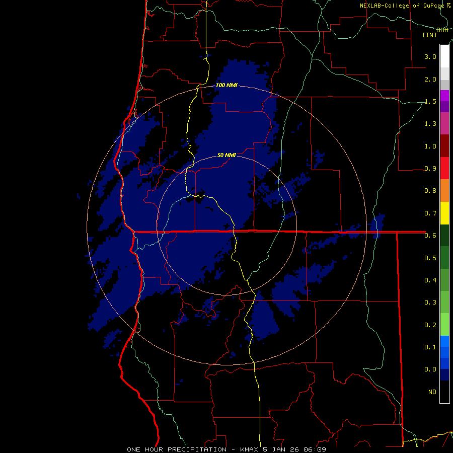
Task: Click the [IN] units label
Action: point(430,35)
